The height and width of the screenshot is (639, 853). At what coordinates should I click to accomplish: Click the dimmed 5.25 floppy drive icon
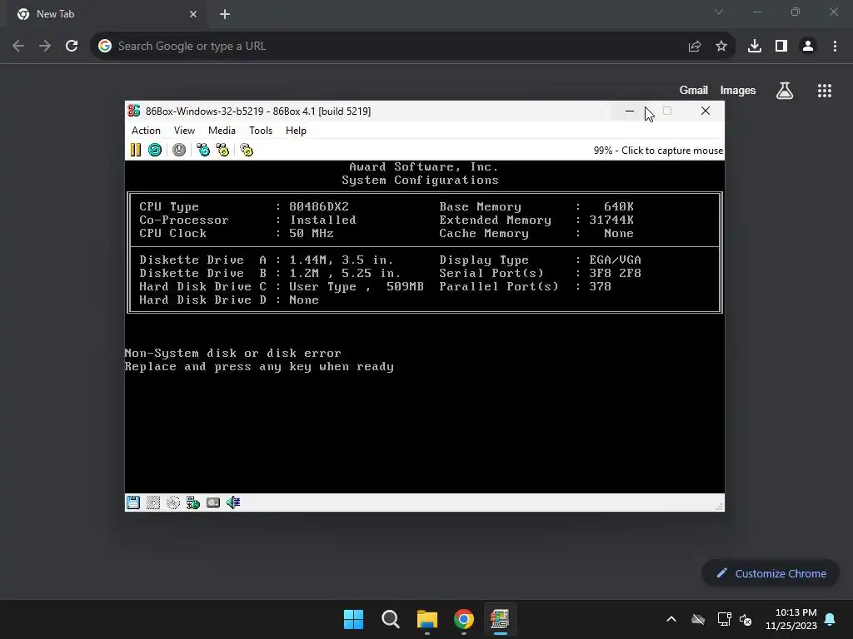153,503
